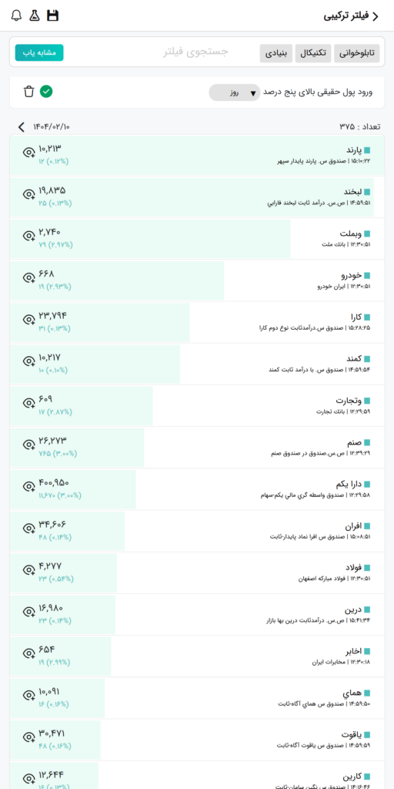Toggle the square marker beside دارا یکم
This screenshot has height=789, width=394.
[367, 484]
